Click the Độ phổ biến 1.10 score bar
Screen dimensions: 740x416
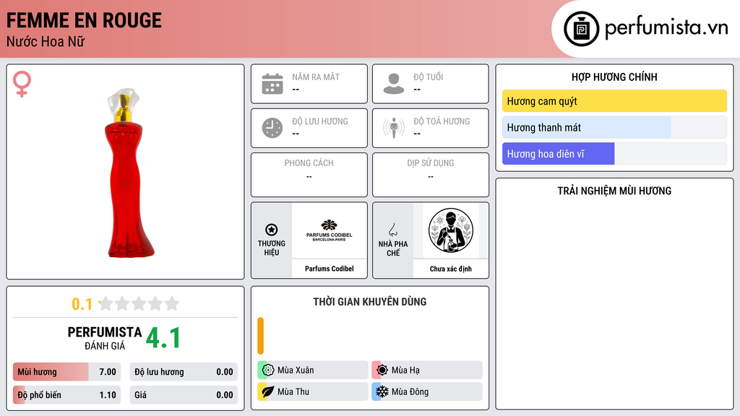(67, 395)
